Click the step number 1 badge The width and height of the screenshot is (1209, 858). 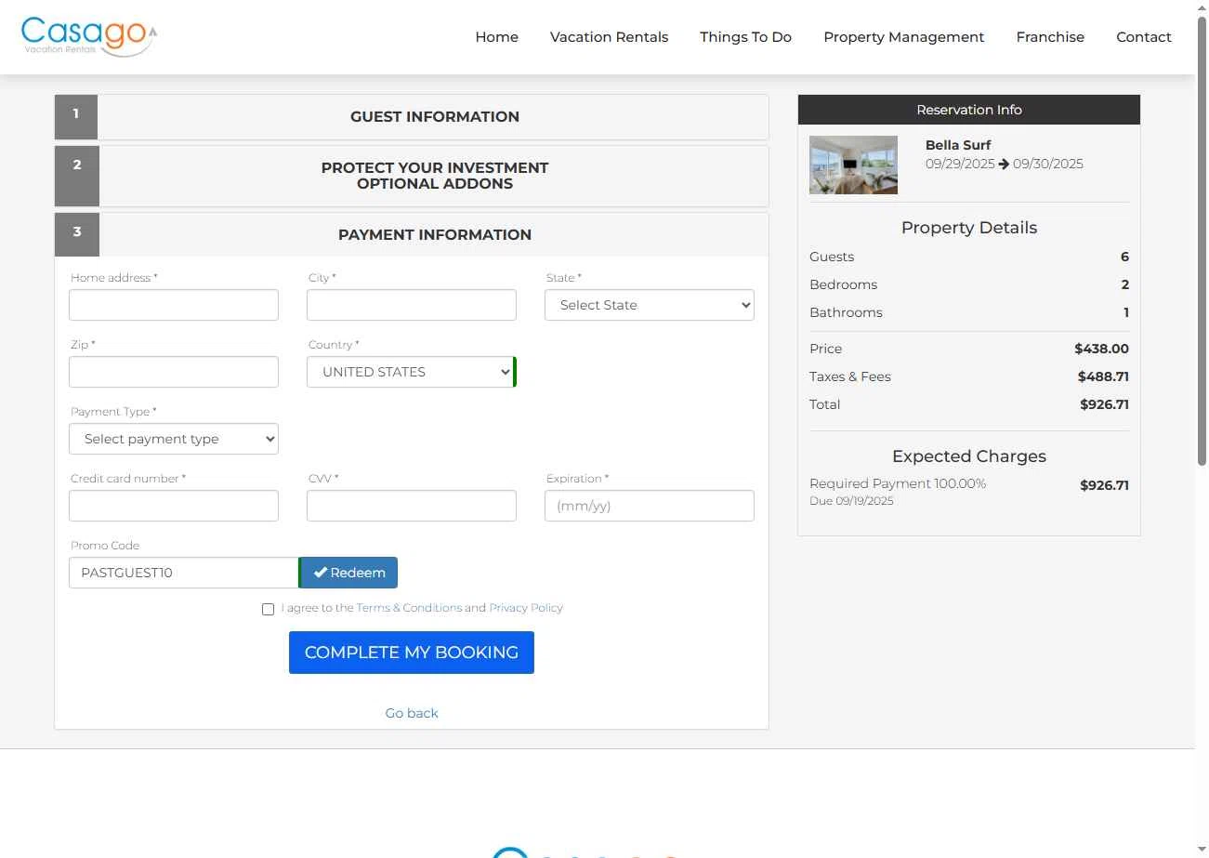[76, 117]
